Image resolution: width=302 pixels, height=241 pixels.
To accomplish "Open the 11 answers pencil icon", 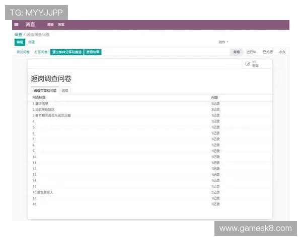I will coord(248,64).
